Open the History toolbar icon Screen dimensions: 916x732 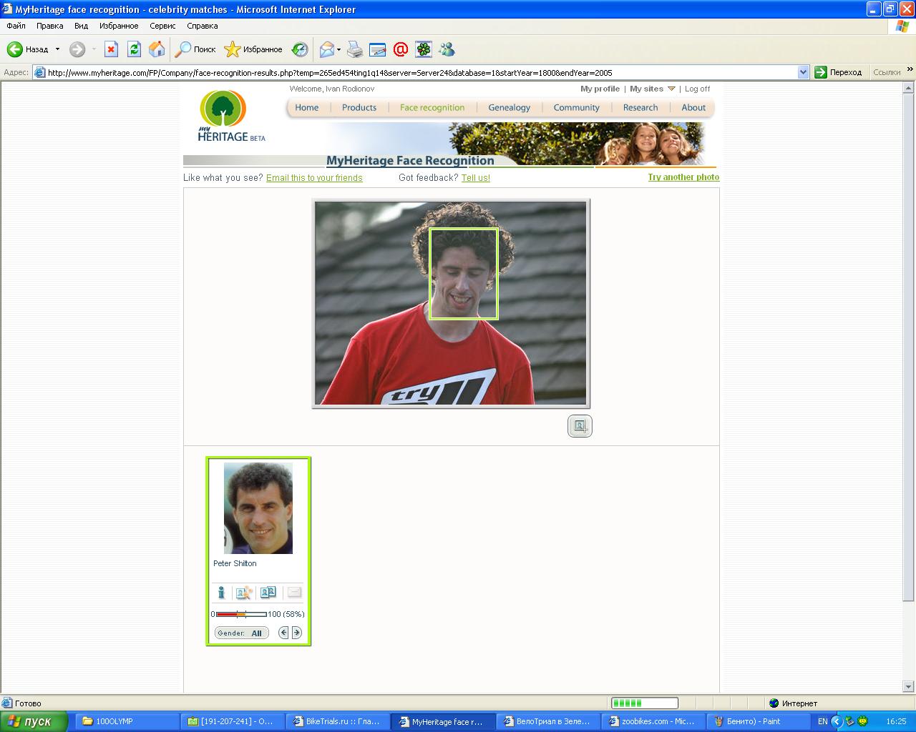click(x=300, y=49)
